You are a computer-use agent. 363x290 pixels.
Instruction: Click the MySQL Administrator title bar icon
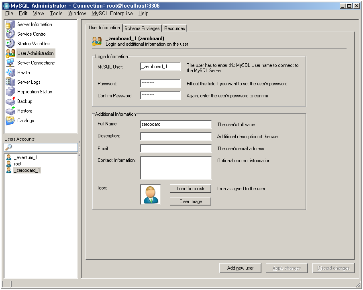point(6,6)
